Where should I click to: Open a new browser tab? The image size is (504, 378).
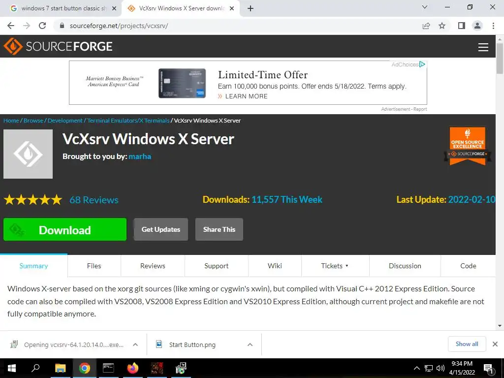tap(251, 8)
